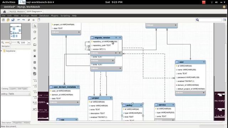
Task: Adjust the navigator zoom slider handle
Action: click(x=10, y=43)
